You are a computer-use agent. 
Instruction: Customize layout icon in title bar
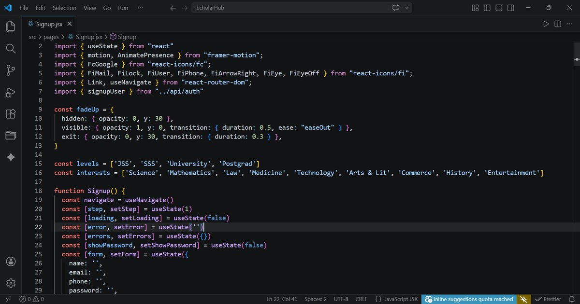coord(475,8)
